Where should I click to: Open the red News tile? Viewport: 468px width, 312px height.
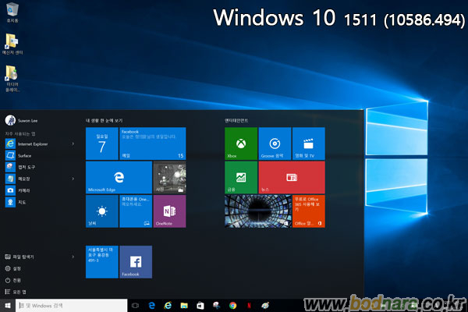pyautogui.click(x=291, y=177)
